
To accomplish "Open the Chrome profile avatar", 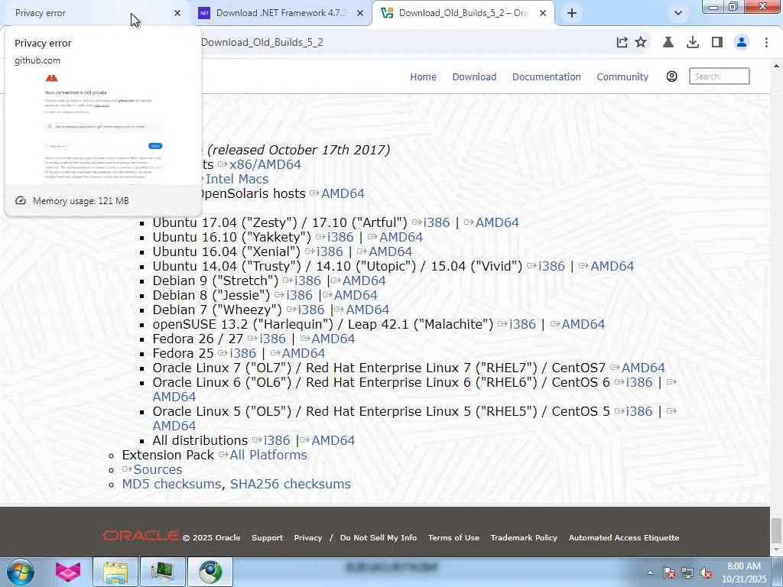I will pos(742,43).
